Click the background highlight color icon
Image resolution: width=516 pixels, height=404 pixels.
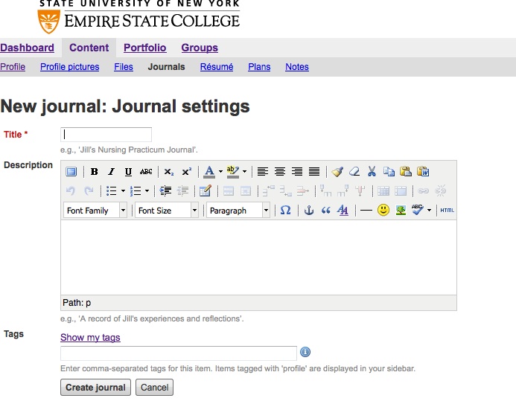(233, 172)
